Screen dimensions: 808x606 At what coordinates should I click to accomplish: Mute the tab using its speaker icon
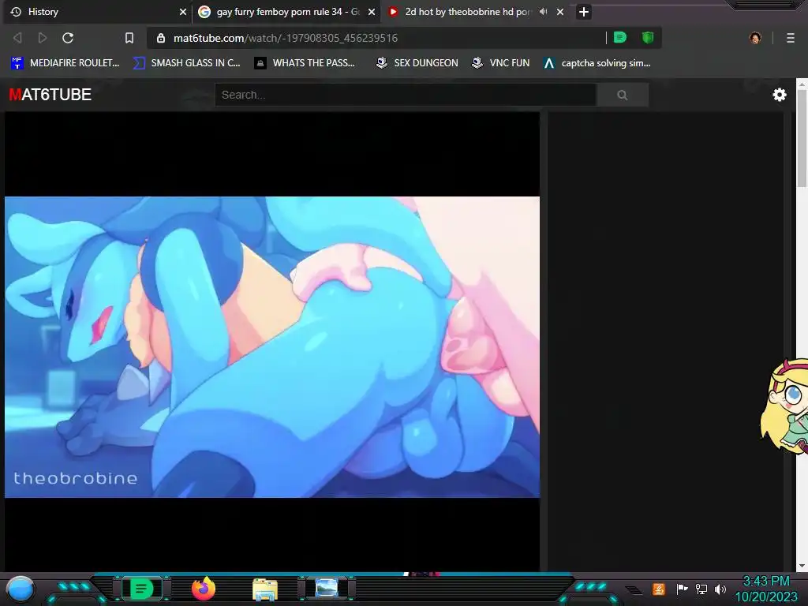point(543,11)
